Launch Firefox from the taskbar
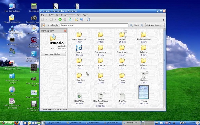200x125 pixels. [16, 123]
